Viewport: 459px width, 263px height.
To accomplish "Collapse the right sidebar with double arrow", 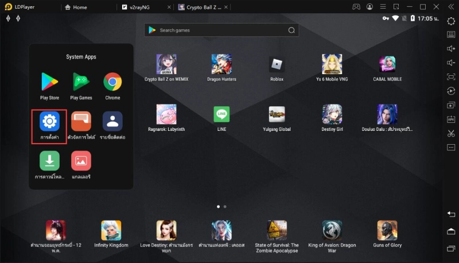I will point(451,7).
